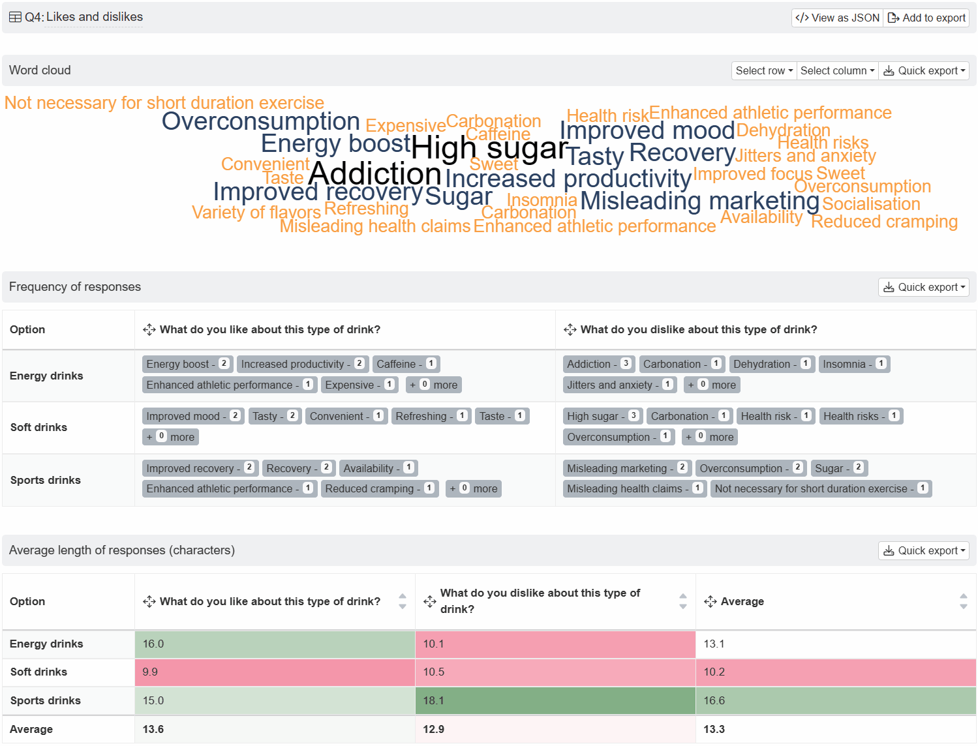Click 'Socialisation' in the word cloud
The width and height of the screenshot is (978, 746).
(871, 204)
